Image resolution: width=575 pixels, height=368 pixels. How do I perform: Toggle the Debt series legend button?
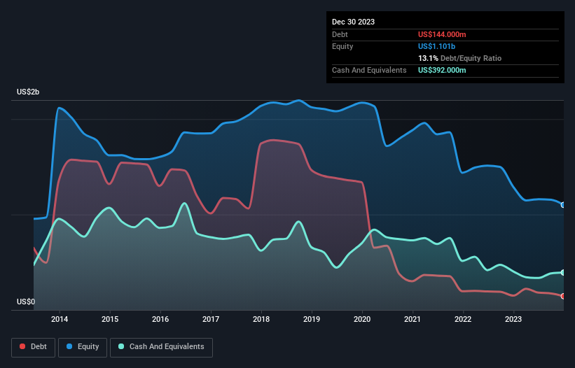tap(34, 347)
